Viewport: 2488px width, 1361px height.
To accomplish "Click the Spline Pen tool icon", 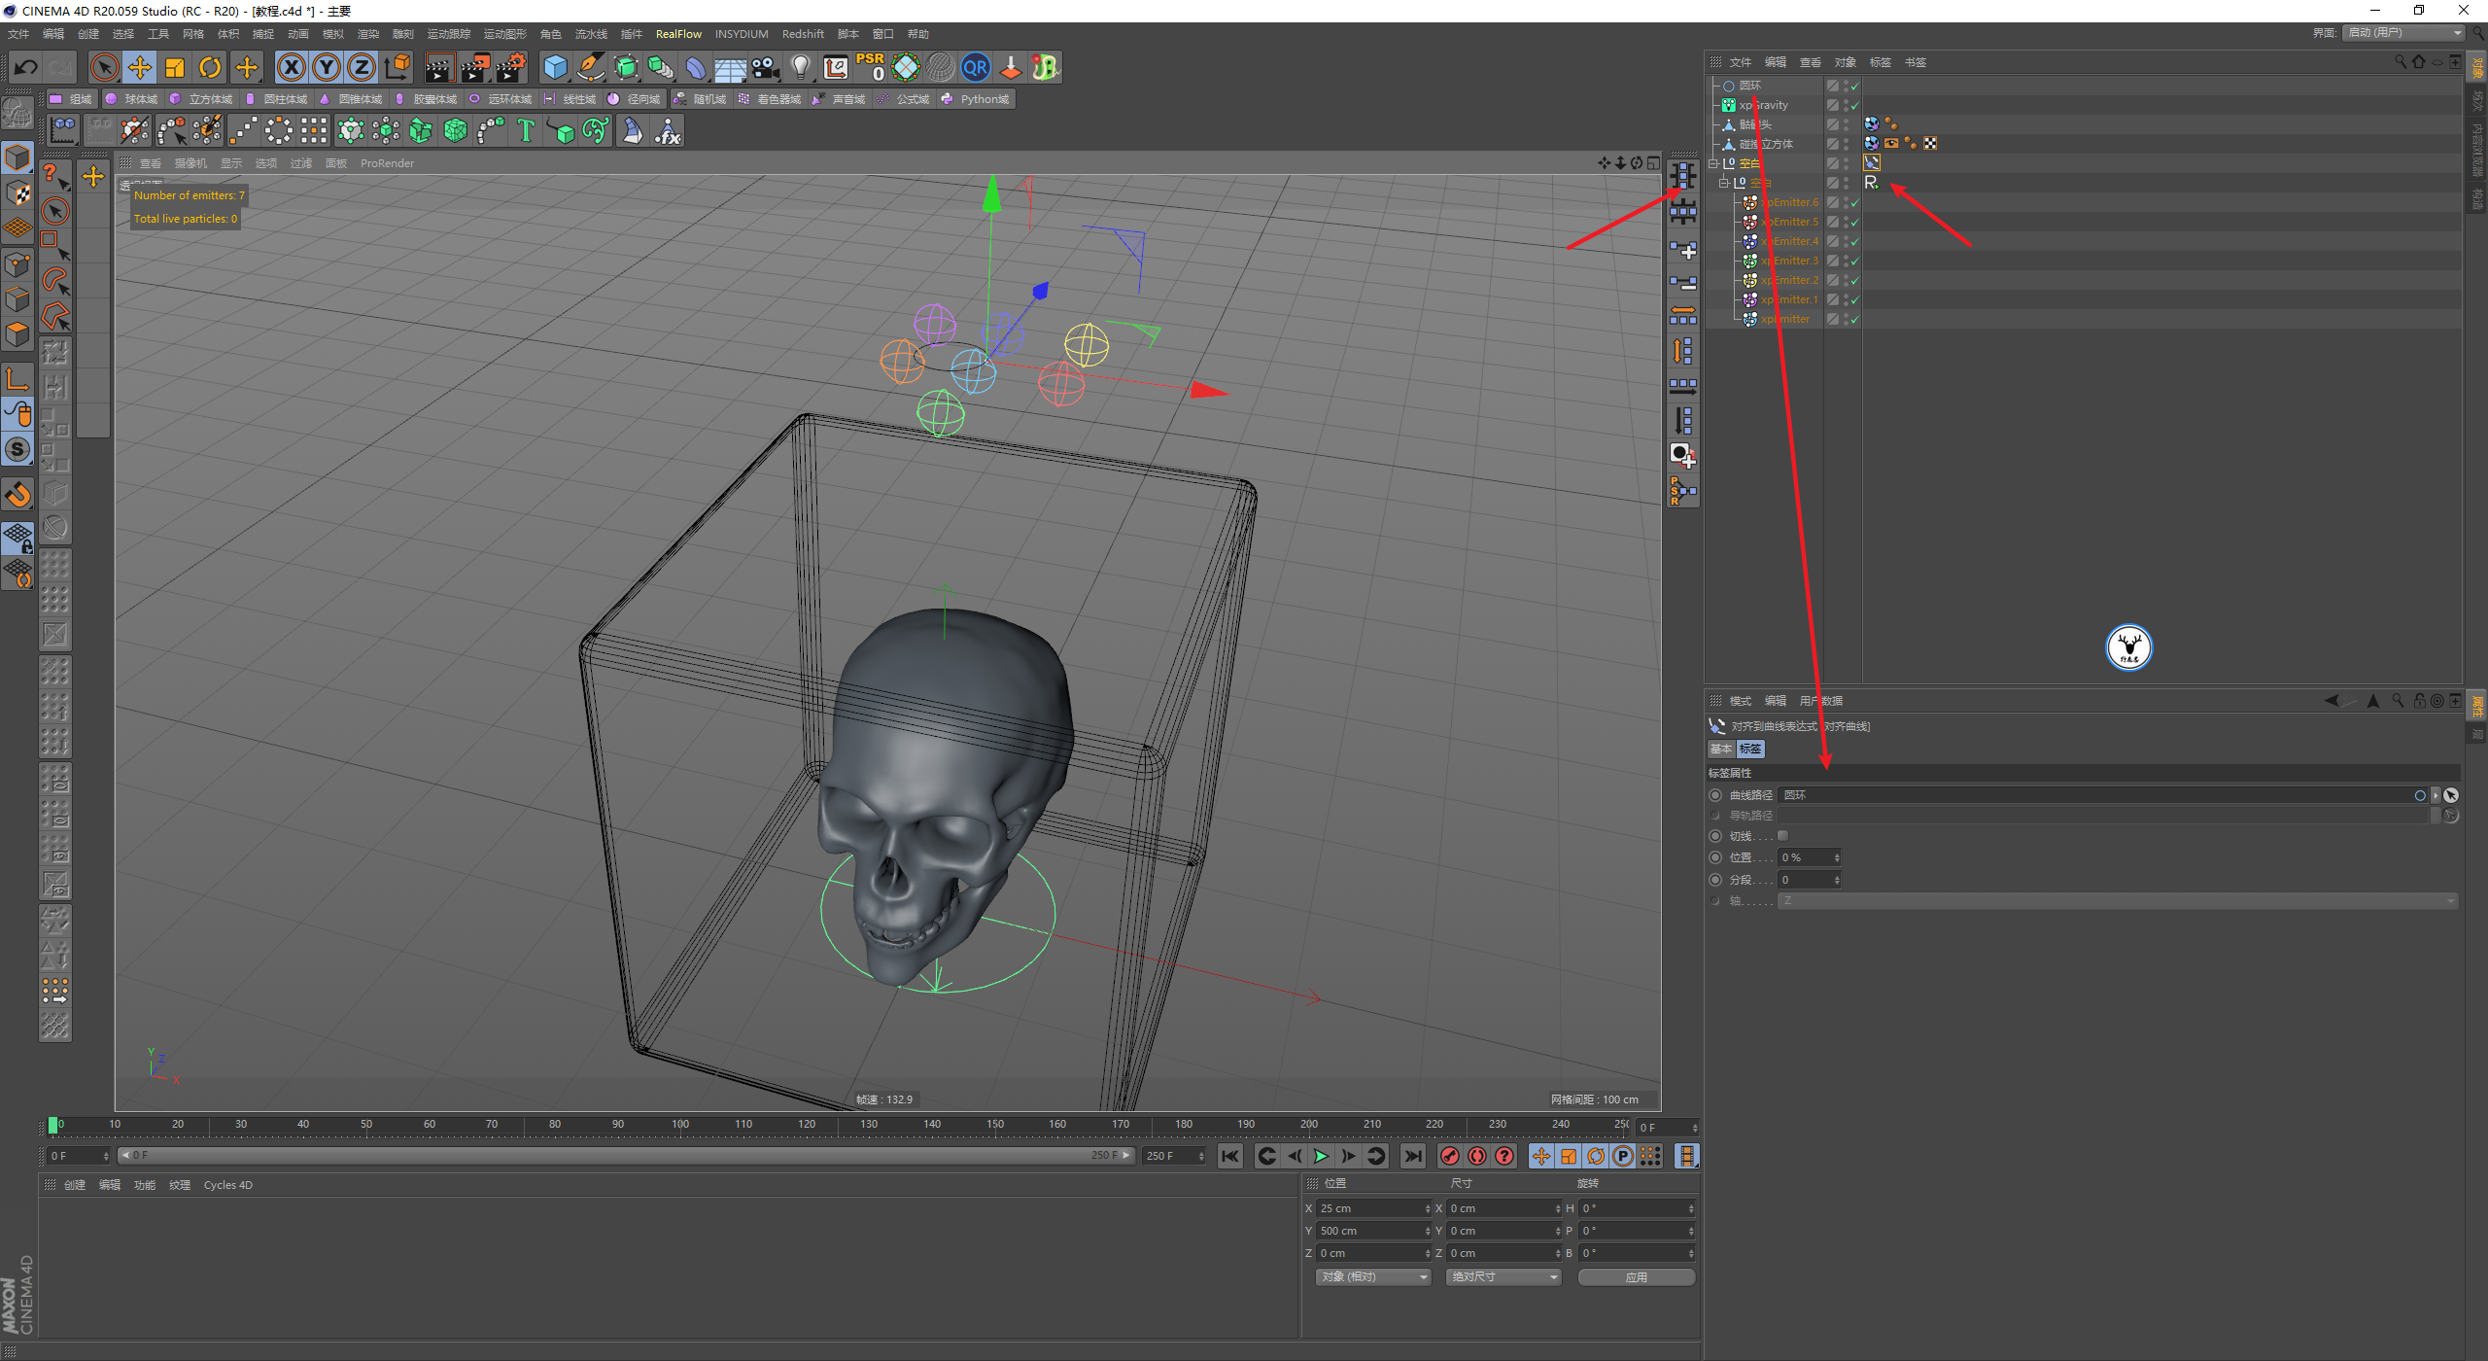I will click(590, 67).
